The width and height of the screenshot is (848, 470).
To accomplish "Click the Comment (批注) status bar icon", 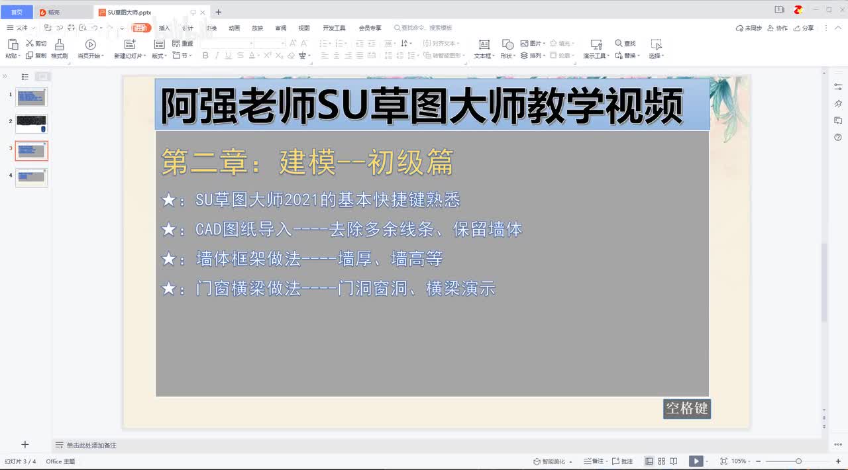I will [615, 461].
